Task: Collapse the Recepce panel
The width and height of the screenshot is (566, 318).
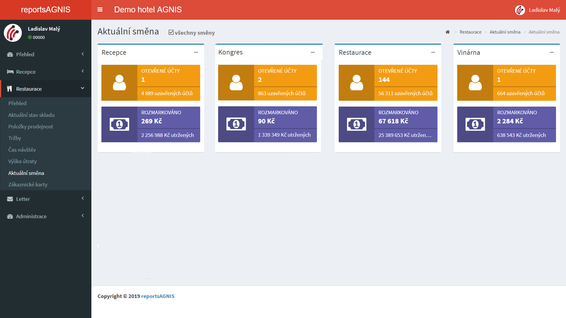Action: tap(196, 52)
